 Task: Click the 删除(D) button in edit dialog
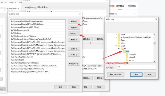(74, 40)
